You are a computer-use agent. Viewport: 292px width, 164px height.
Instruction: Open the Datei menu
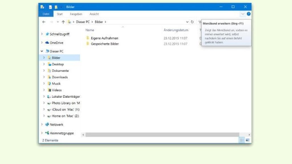click(x=46, y=14)
